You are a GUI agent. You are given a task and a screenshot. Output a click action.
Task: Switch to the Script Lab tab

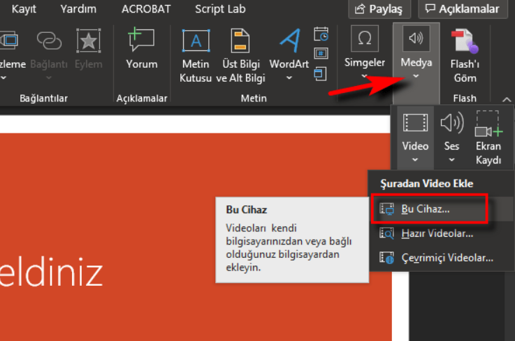click(x=220, y=9)
